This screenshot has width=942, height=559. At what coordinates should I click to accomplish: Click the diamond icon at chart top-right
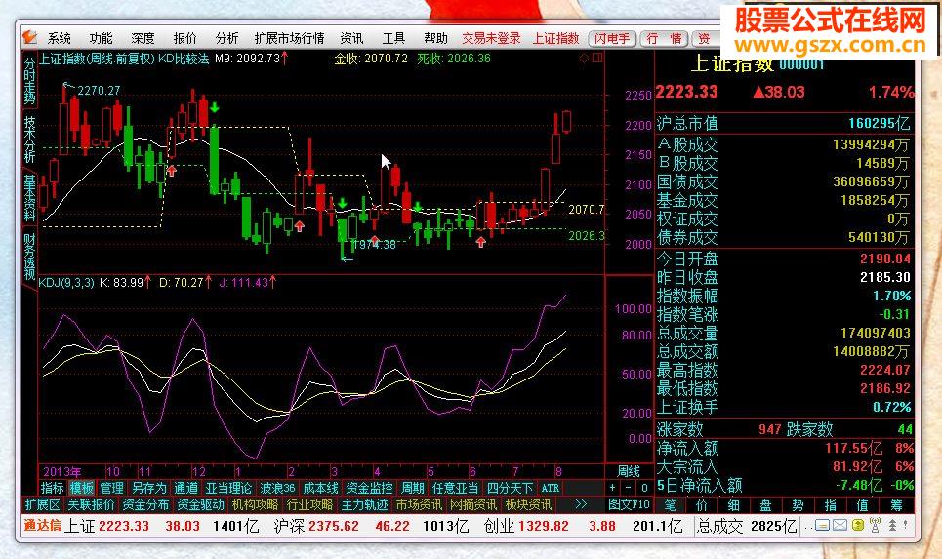584,59
